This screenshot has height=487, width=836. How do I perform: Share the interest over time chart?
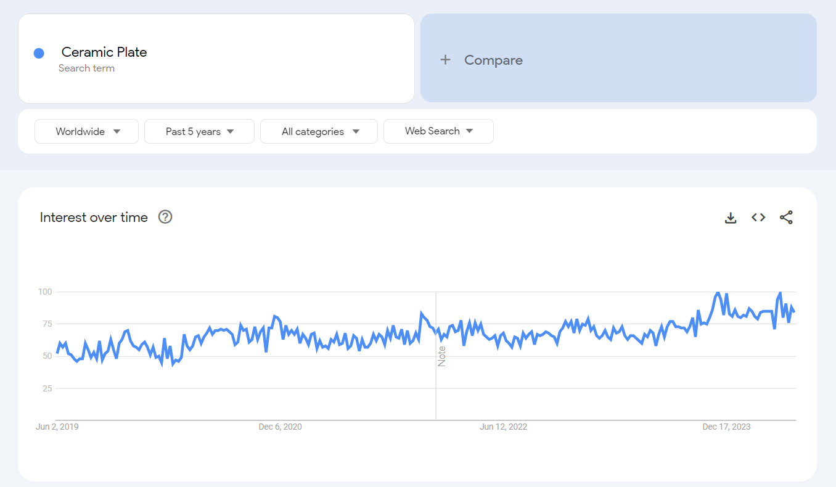click(786, 218)
